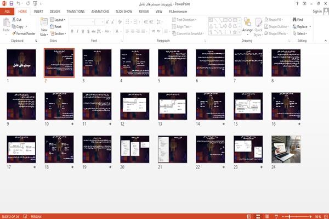Click the spell check icon in status bar

pyautogui.click(x=25, y=216)
